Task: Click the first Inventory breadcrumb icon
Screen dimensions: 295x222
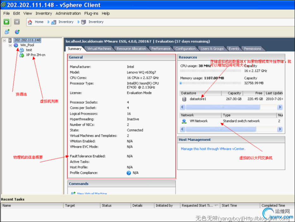Action: click(x=54, y=22)
